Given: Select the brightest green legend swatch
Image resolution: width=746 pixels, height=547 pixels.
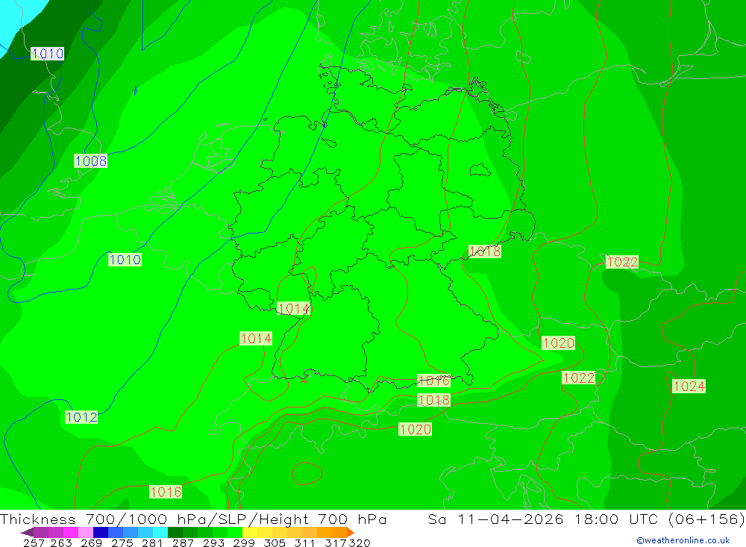Looking at the screenshot, I should coord(235,532).
